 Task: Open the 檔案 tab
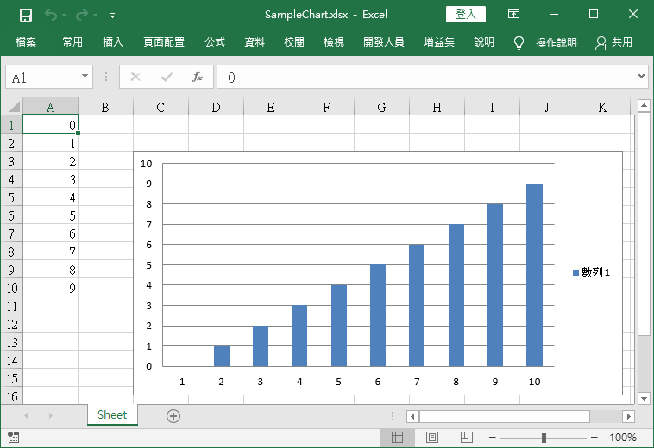[x=26, y=42]
